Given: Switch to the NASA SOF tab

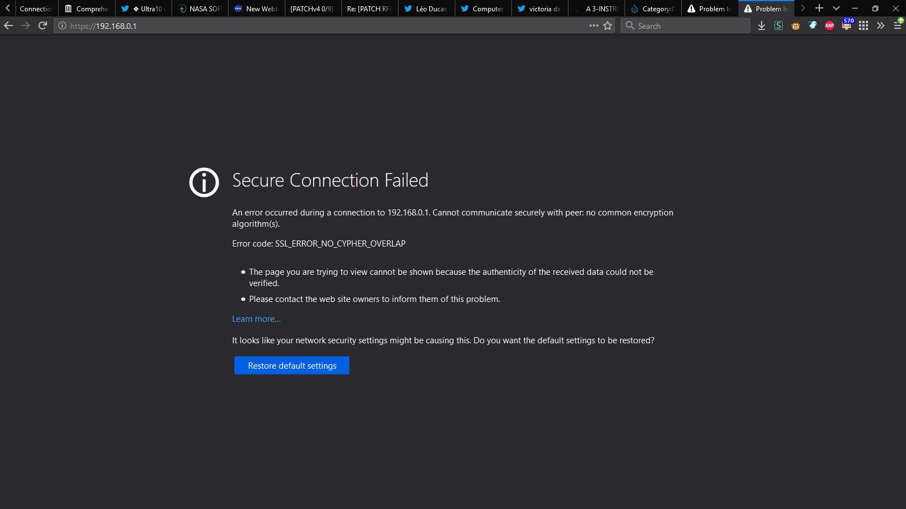Looking at the screenshot, I should coord(200,8).
